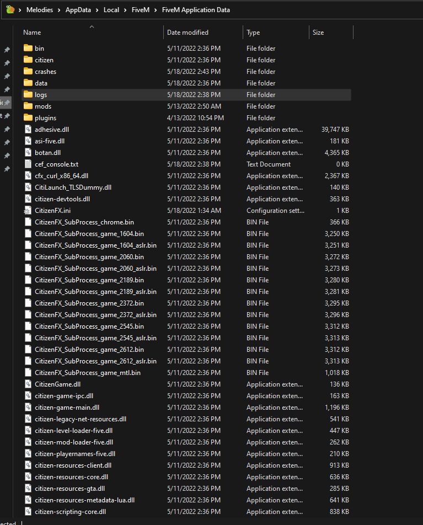Click the 39,747 KB size value

(335, 129)
